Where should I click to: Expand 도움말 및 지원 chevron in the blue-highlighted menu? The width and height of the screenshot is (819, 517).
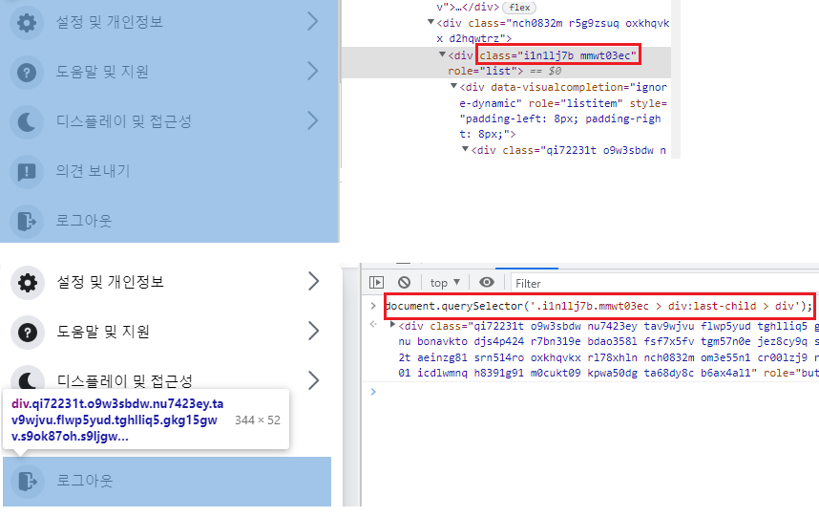tap(312, 71)
